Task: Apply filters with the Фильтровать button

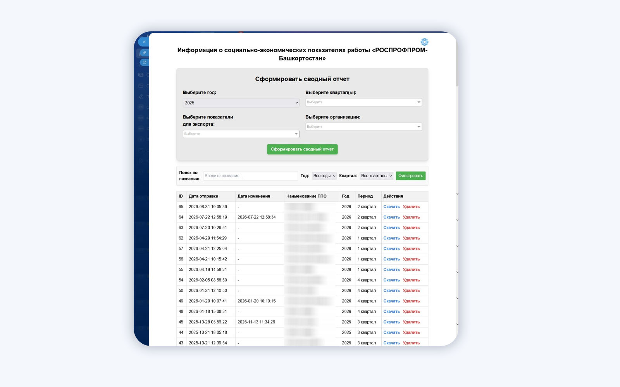Action: coord(410,176)
